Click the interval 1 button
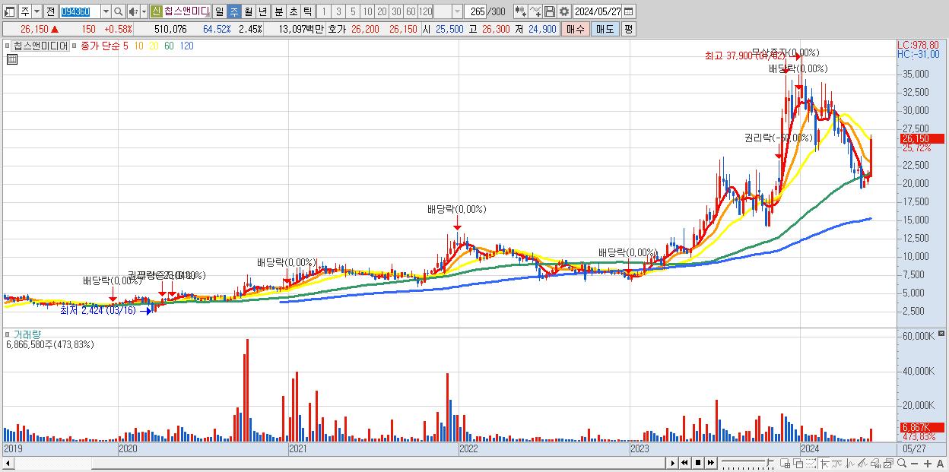This screenshot has width=949, height=472. (323, 11)
